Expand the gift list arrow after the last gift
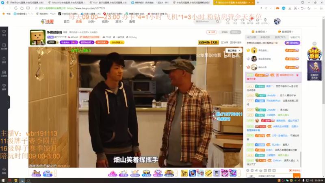 click(x=239, y=173)
